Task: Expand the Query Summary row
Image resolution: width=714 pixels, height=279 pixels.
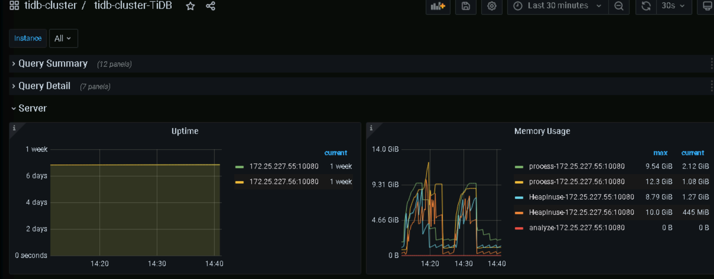Action: tap(52, 64)
